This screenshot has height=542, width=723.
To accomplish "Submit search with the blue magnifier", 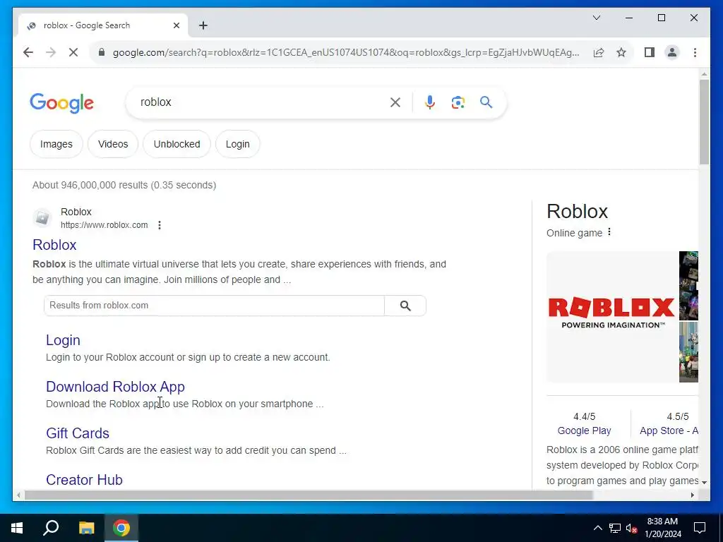I will 486,102.
